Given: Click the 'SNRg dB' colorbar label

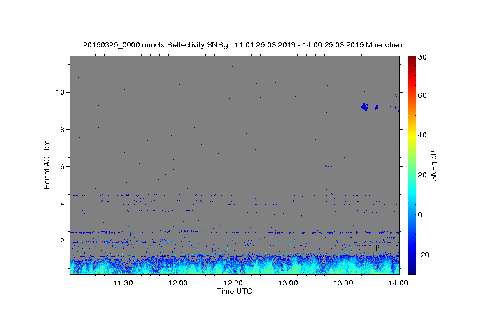Looking at the screenshot, I should pos(433,165).
